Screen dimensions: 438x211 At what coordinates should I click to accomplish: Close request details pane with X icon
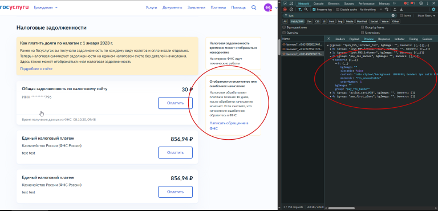(328, 39)
